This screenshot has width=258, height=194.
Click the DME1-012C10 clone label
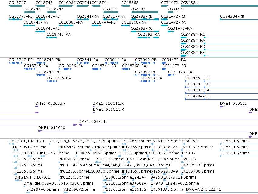pyautogui.click(x=52, y=128)
